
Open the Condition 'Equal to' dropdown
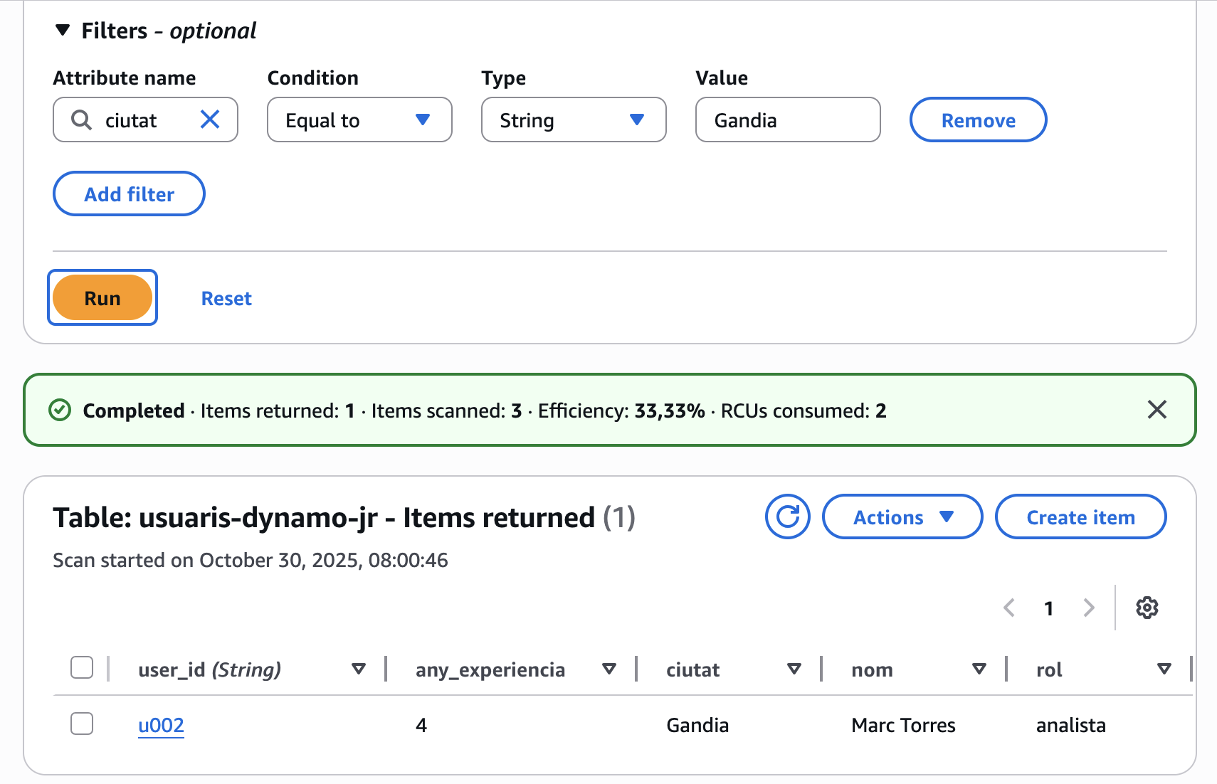point(359,120)
